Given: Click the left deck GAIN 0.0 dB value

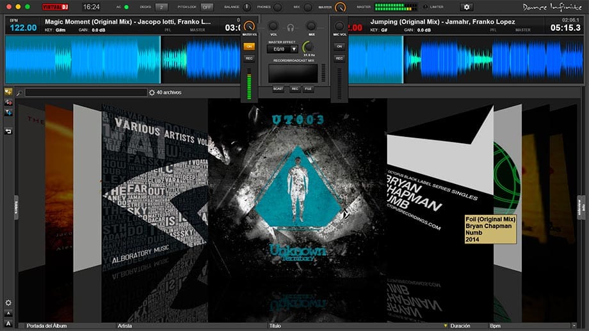Looking at the screenshot, I should click(99, 30).
